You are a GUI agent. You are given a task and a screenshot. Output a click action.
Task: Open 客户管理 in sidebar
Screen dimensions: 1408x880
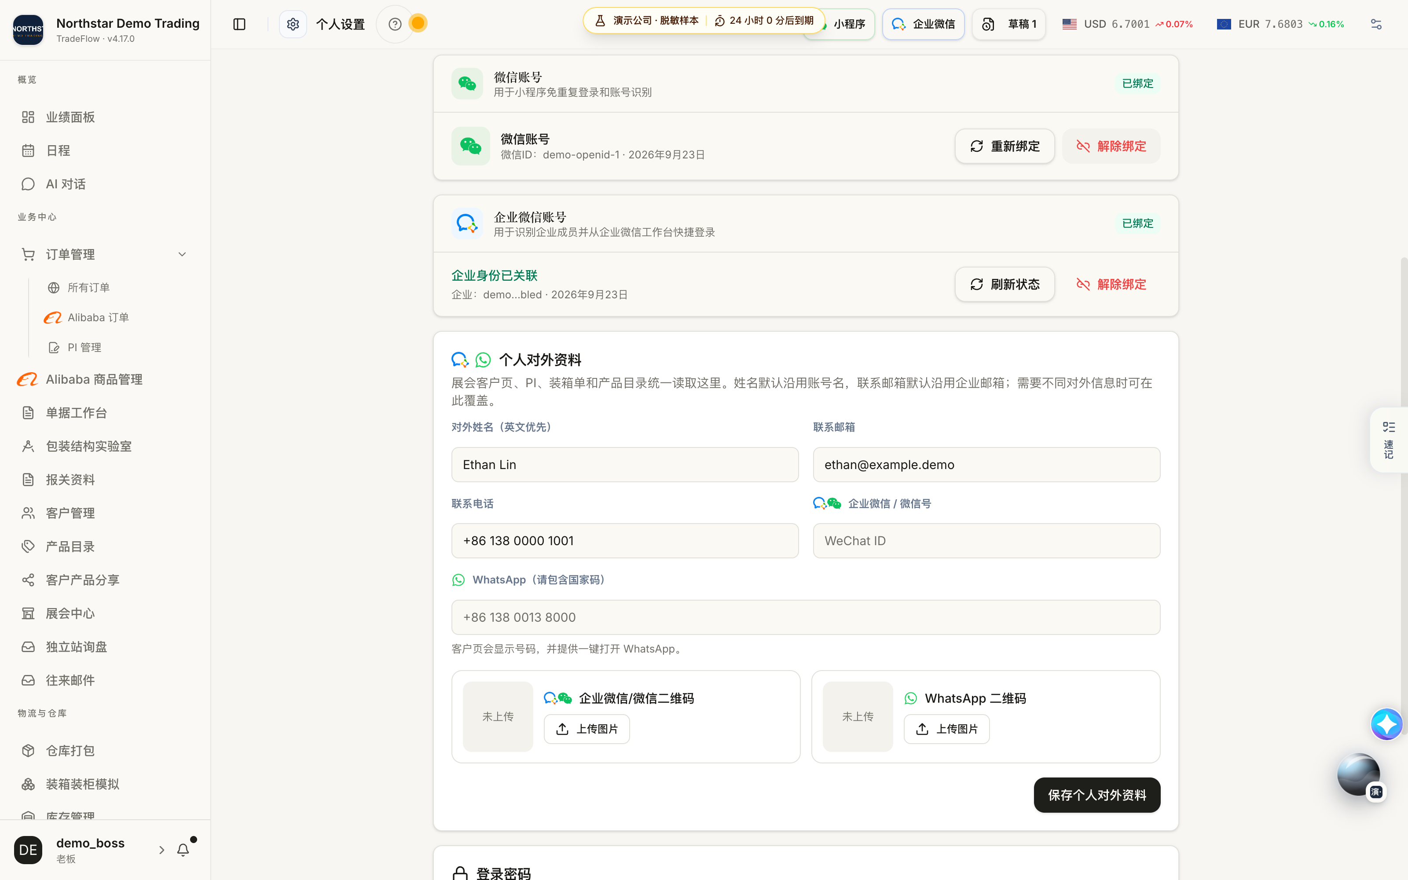coord(105,513)
